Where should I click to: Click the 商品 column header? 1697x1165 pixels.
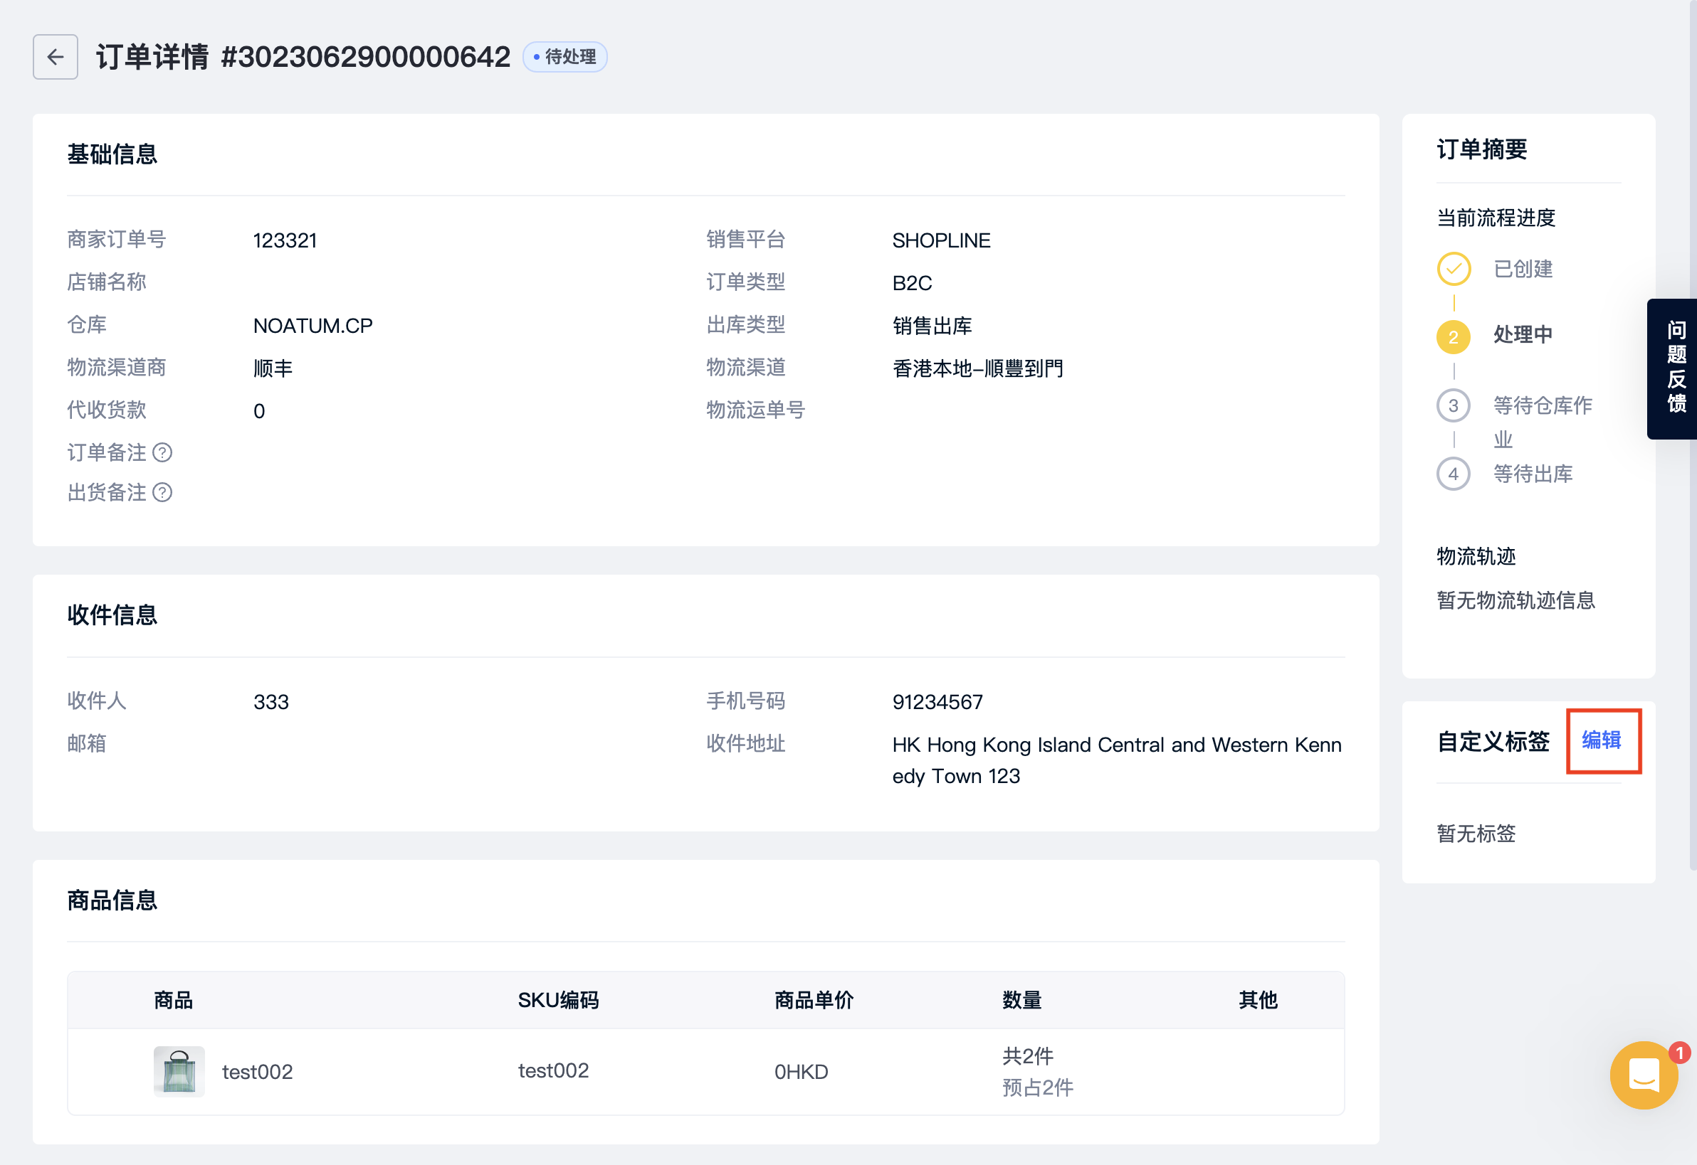pos(173,1000)
